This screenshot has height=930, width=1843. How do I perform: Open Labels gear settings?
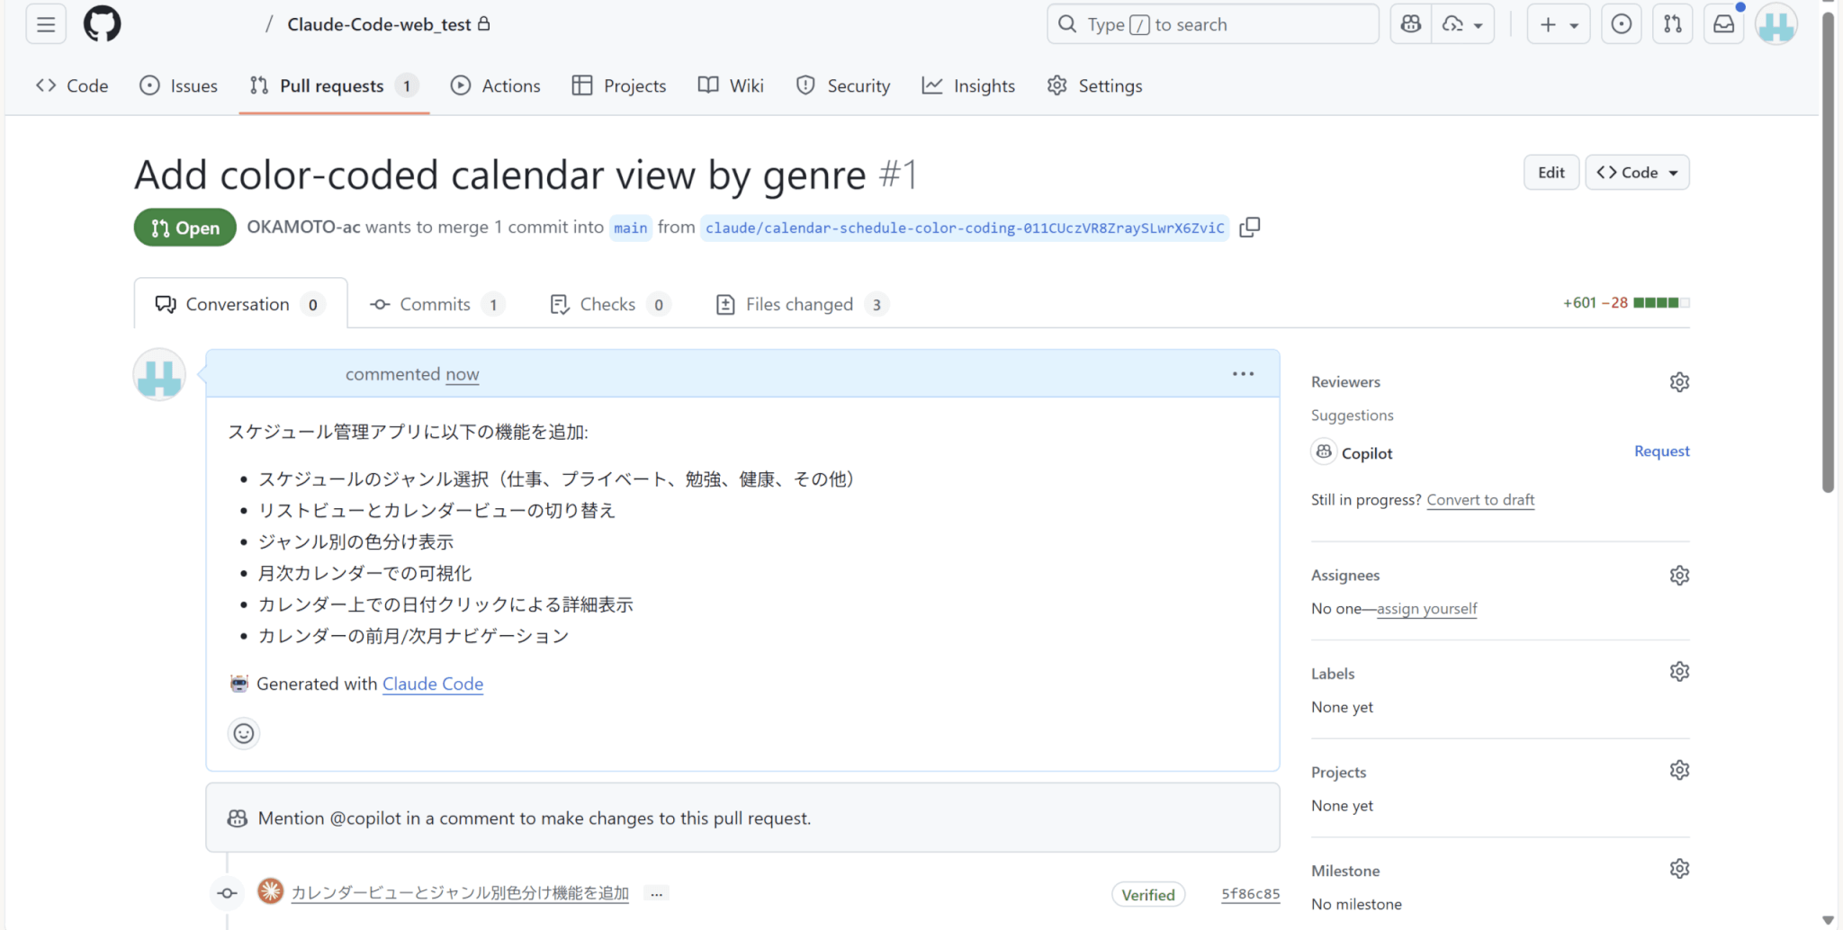(1679, 672)
